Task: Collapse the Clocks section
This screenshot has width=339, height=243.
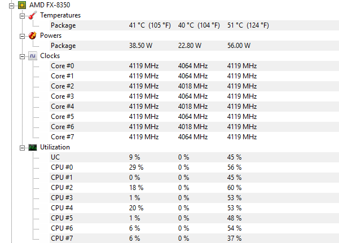Action: click(x=22, y=56)
